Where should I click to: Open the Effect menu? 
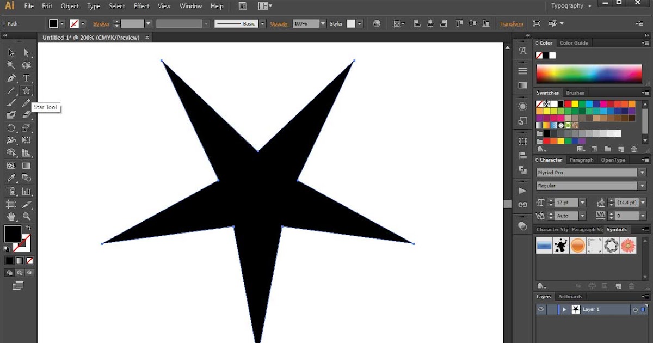pos(141,6)
